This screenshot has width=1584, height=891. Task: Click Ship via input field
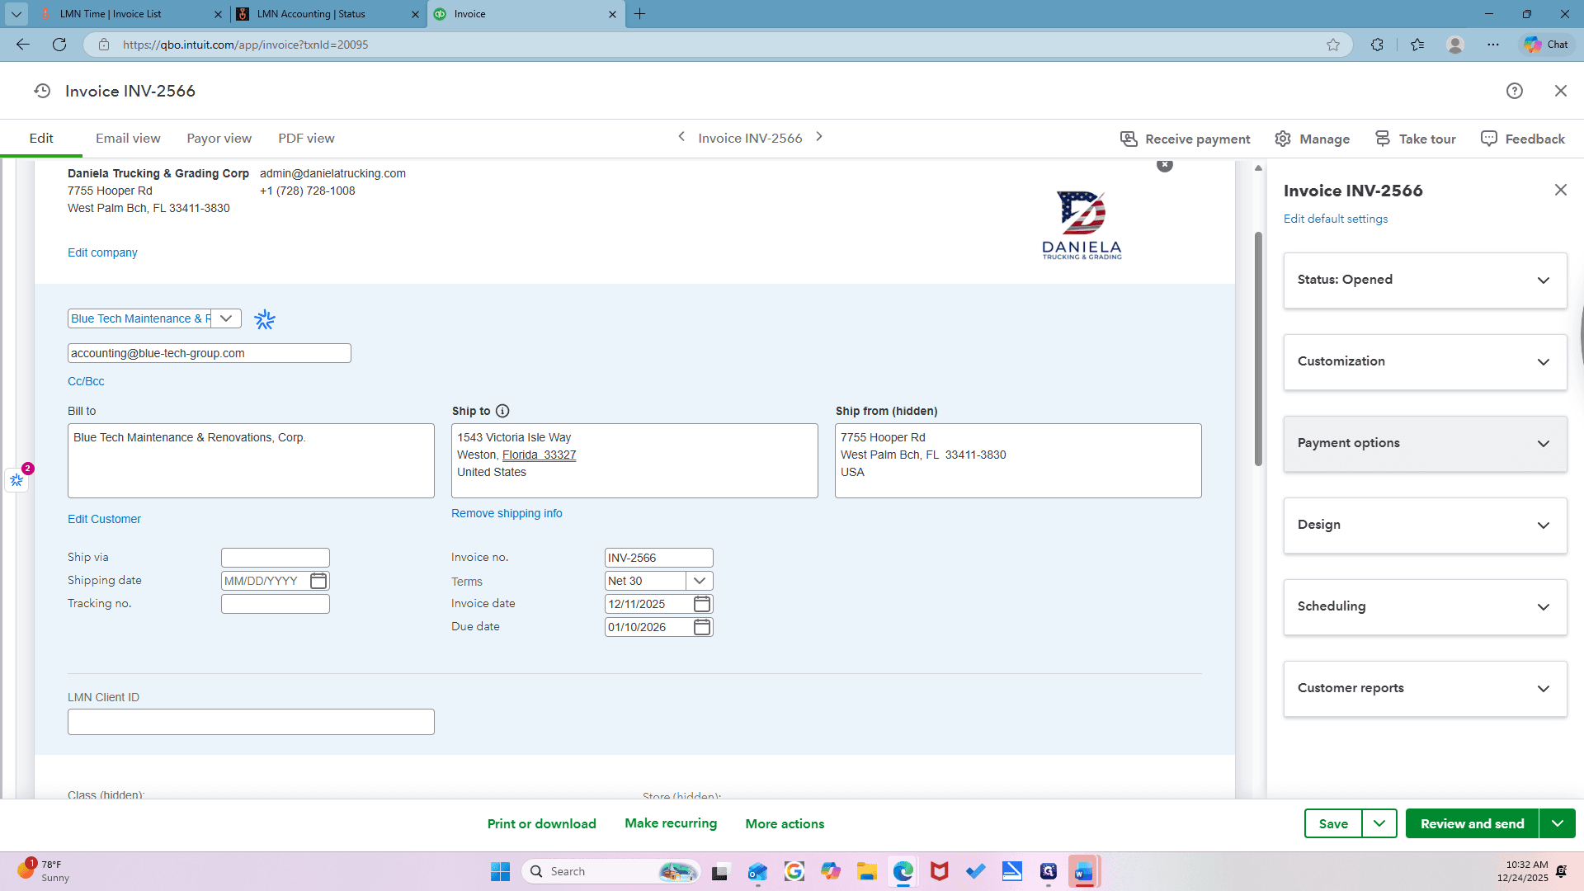pyautogui.click(x=276, y=558)
